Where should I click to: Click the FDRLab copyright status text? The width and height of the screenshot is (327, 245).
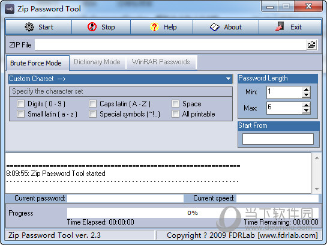coord(242,235)
